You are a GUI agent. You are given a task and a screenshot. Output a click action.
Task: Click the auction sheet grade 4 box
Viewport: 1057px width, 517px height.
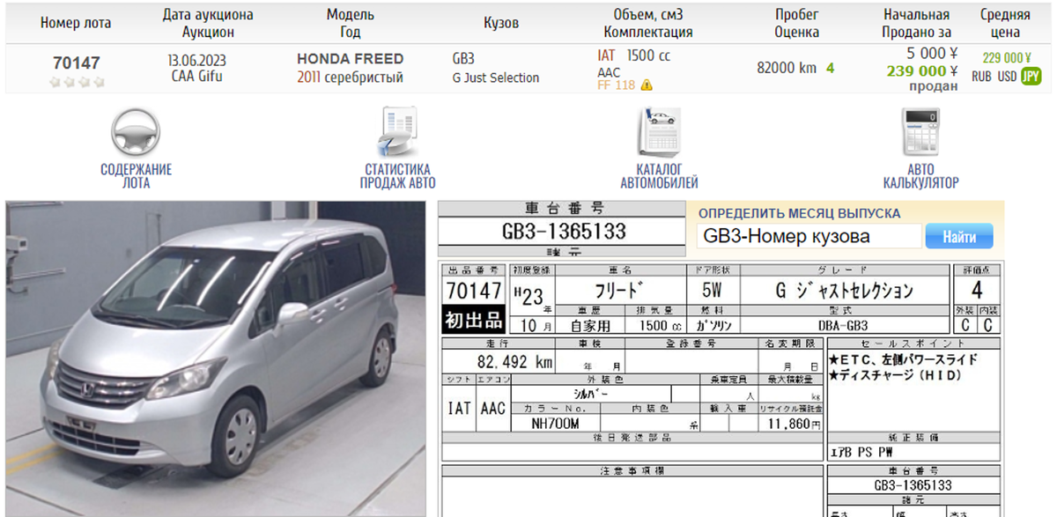click(x=976, y=290)
